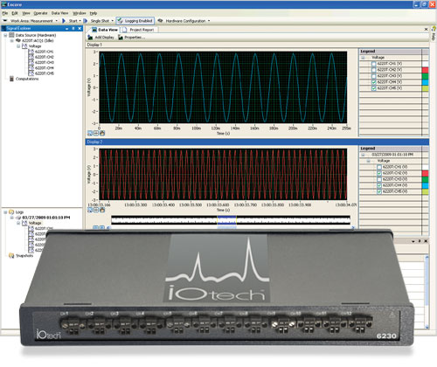
Task: Collapse the 03/27/2009 log entry node
Action: tap(12, 218)
